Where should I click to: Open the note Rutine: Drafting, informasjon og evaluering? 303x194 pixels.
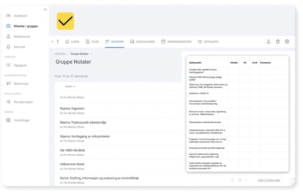(99, 178)
